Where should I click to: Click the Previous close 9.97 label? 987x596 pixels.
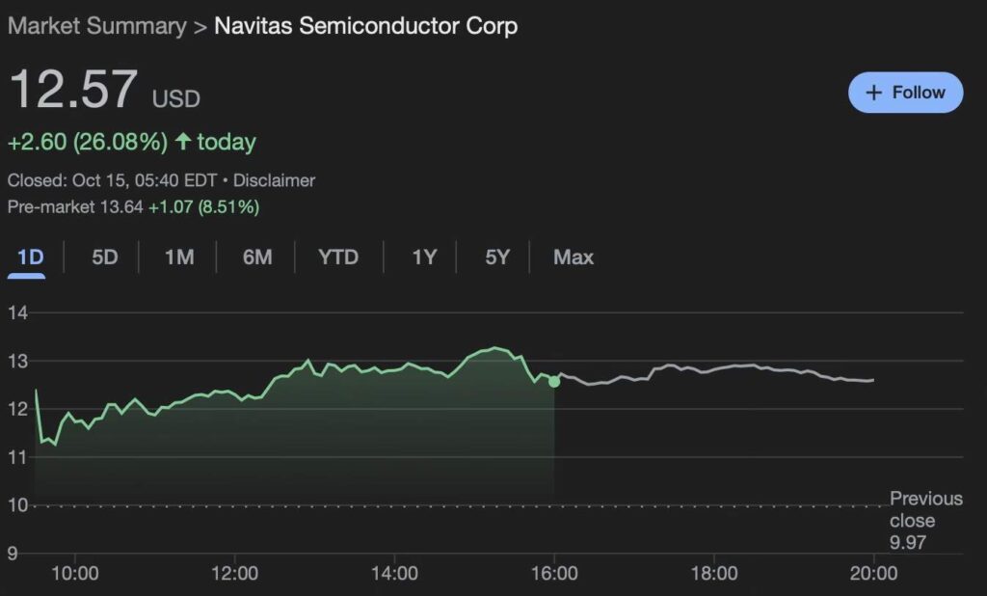tap(925, 521)
